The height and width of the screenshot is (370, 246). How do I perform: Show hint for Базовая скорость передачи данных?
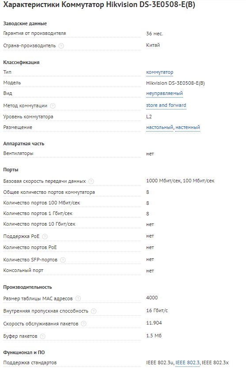91,181
